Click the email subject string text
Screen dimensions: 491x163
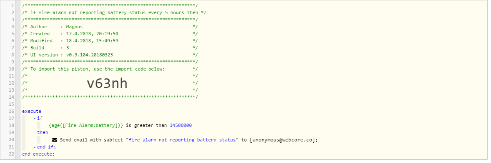tap(182, 140)
